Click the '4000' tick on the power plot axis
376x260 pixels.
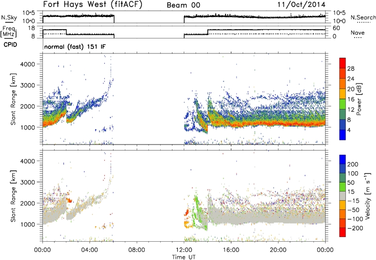point(27,64)
